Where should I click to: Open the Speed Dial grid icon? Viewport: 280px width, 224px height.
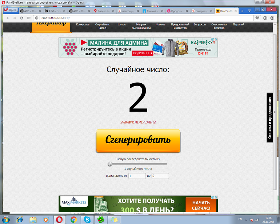click(28, 18)
